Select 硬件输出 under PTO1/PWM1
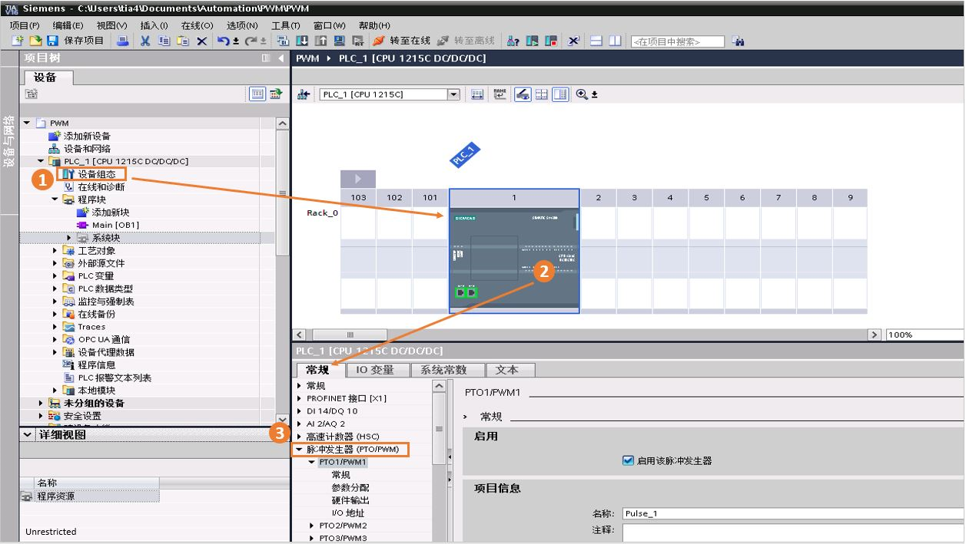966x544 pixels. coord(350,500)
